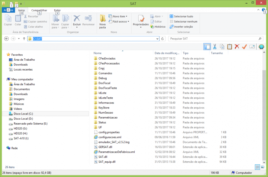Open the Novo item dropdown

[x=118, y=16]
